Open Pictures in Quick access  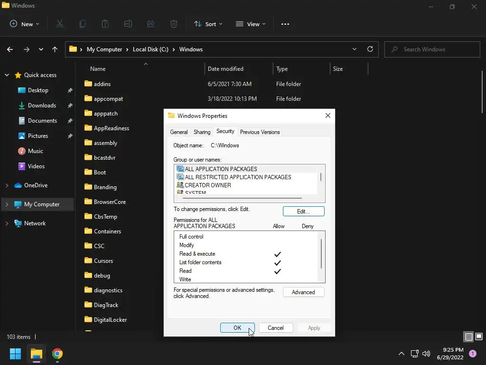click(38, 136)
